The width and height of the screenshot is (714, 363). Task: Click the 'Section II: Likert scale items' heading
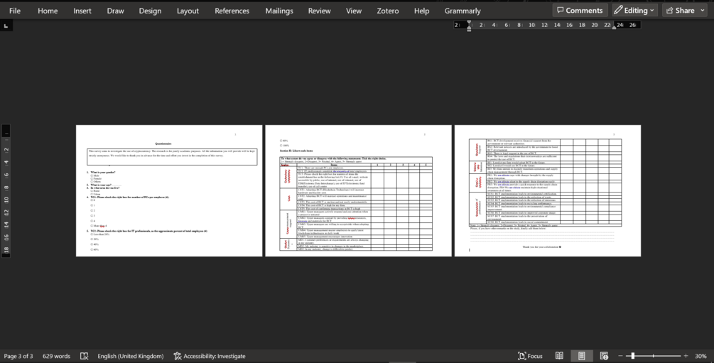click(x=296, y=151)
